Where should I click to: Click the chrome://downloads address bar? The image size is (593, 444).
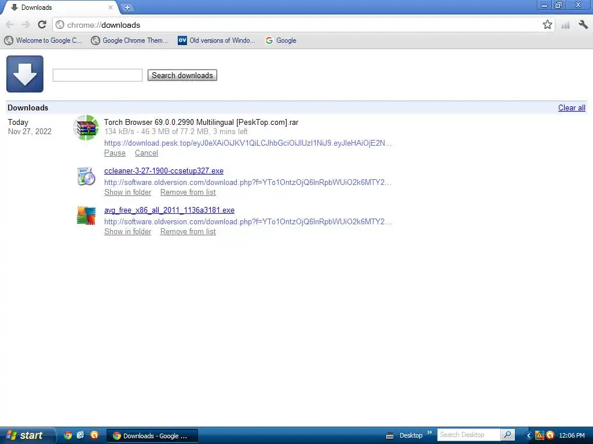pyautogui.click(x=302, y=25)
